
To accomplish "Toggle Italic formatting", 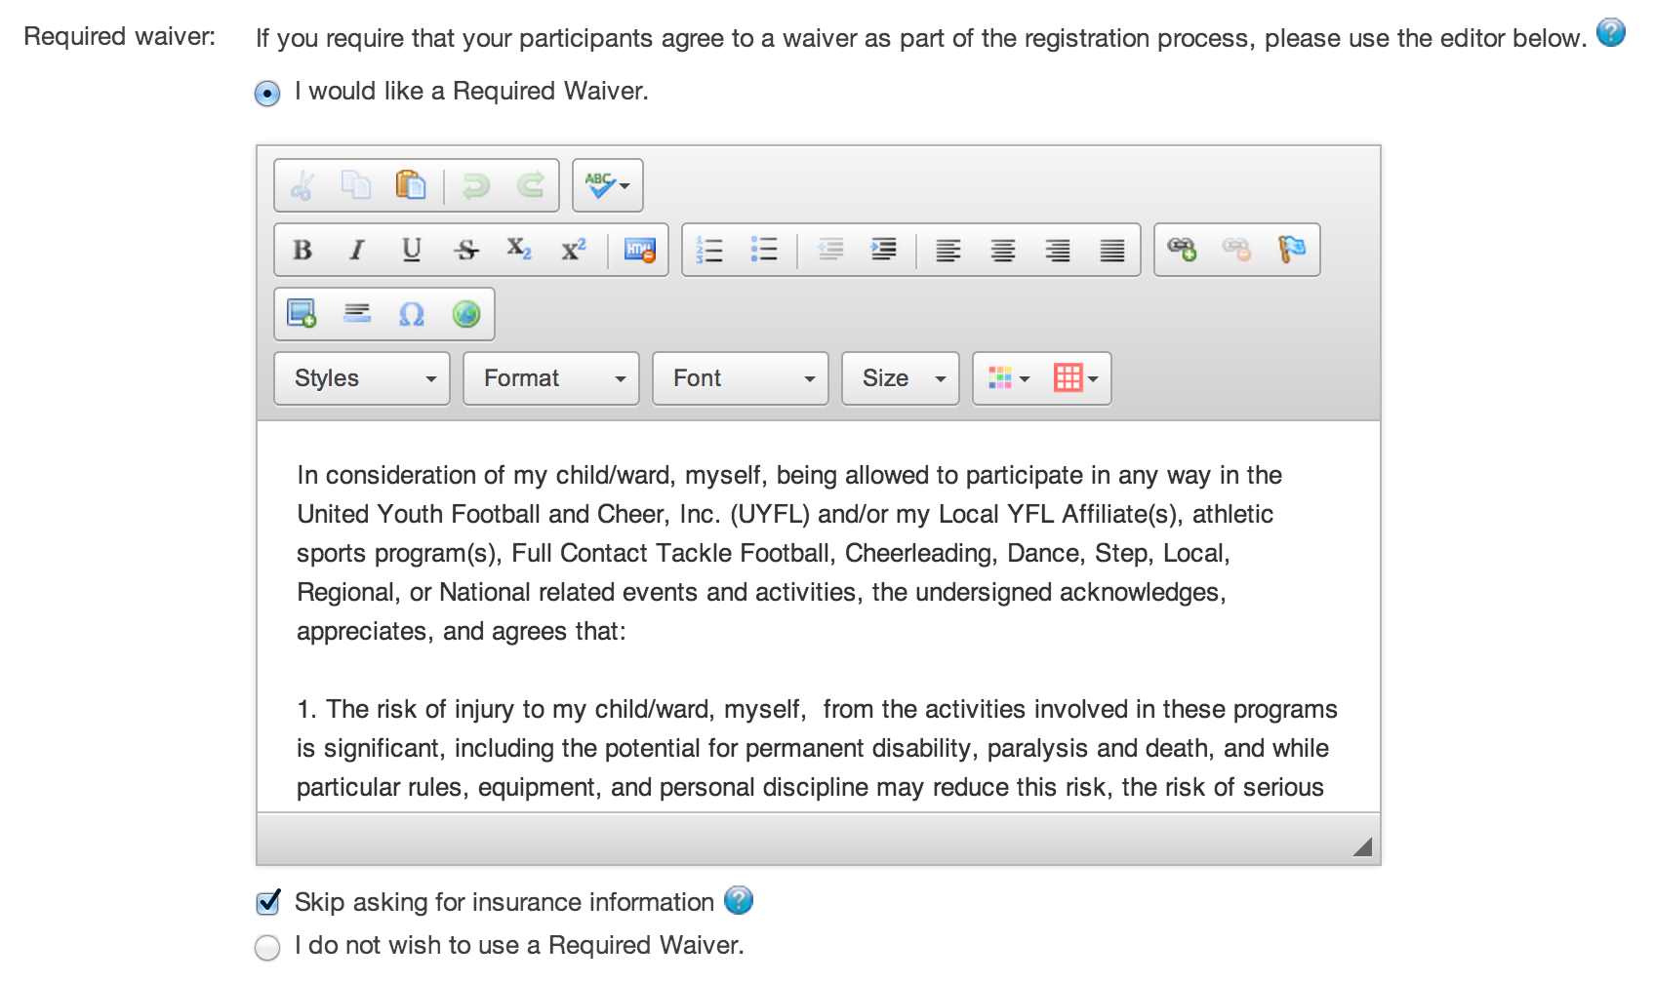I will (x=357, y=250).
